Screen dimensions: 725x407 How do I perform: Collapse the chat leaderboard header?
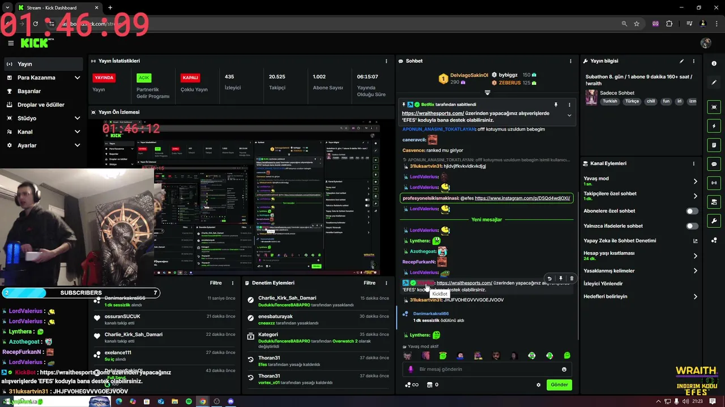coord(487,92)
